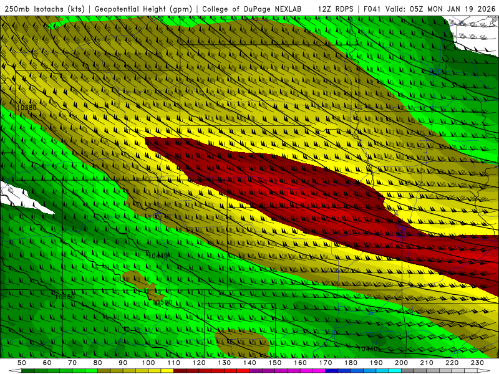Image resolution: width=499 pixels, height=374 pixels.
Task: Click the dark green 50-55 kt legend swatch
Action: point(27,370)
